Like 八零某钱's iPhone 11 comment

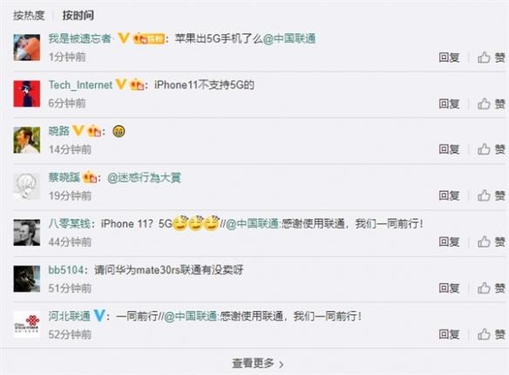click(x=492, y=242)
